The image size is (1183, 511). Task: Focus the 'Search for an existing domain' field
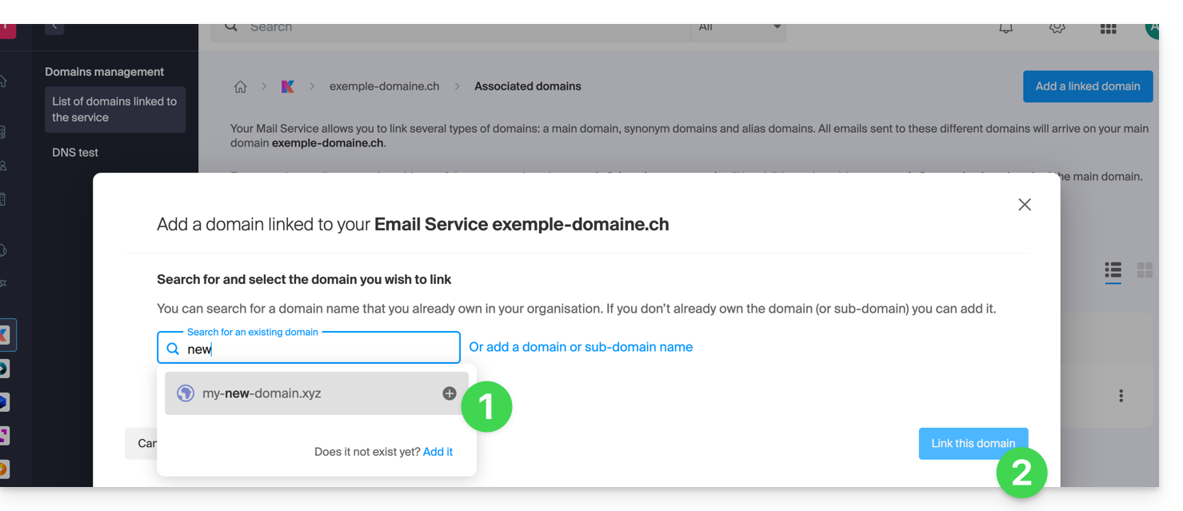pos(320,349)
